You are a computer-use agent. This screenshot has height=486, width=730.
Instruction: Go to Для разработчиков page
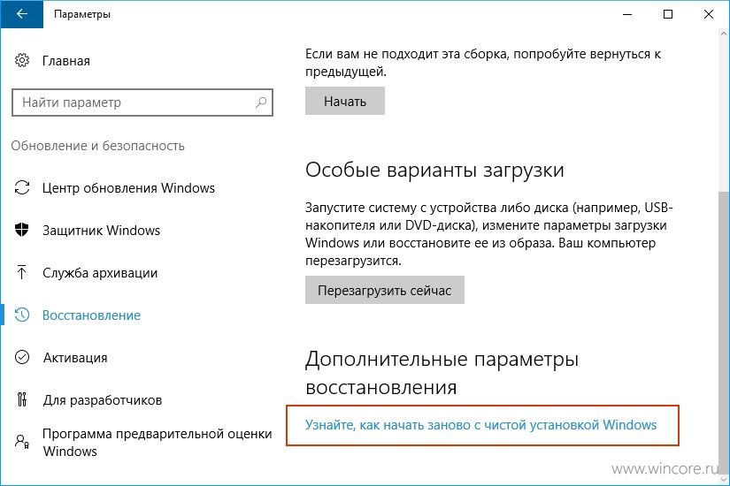click(103, 400)
